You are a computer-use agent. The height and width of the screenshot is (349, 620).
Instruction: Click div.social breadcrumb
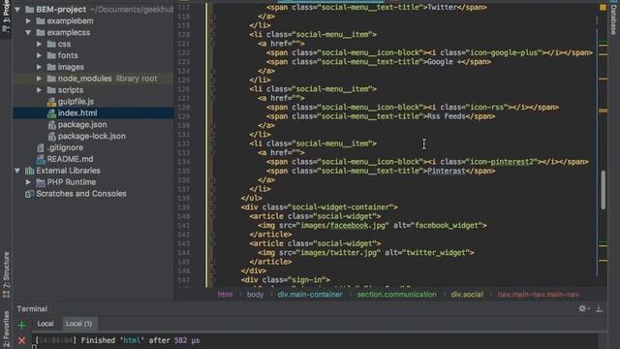point(467,295)
